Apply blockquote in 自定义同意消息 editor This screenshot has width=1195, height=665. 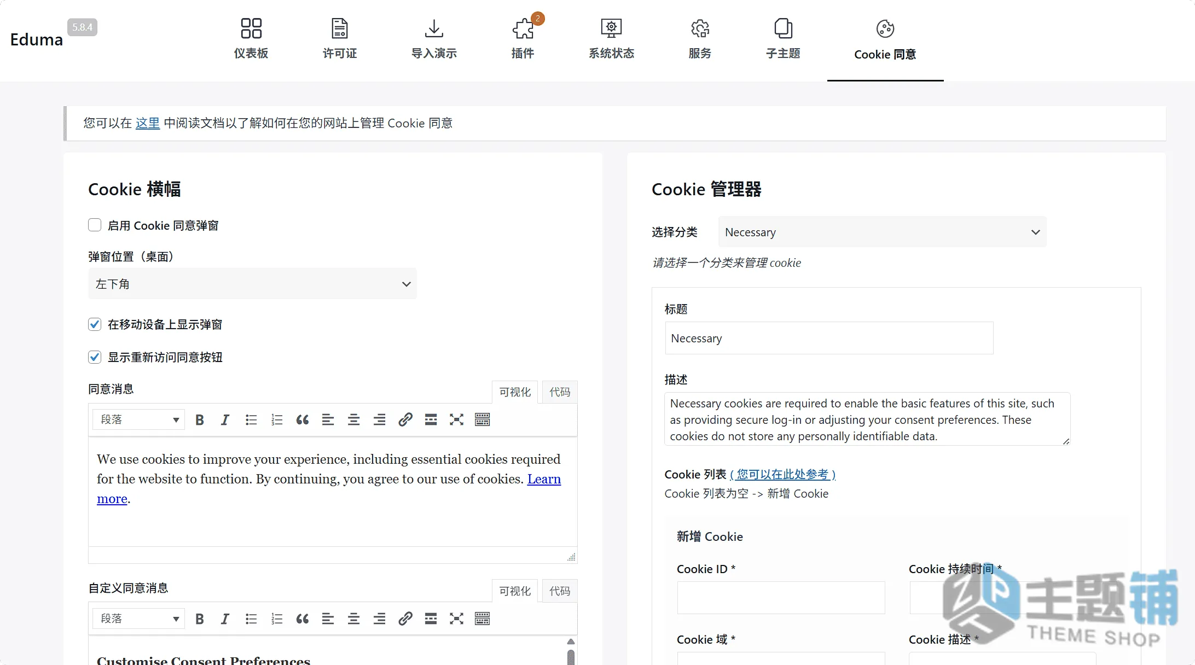point(303,619)
